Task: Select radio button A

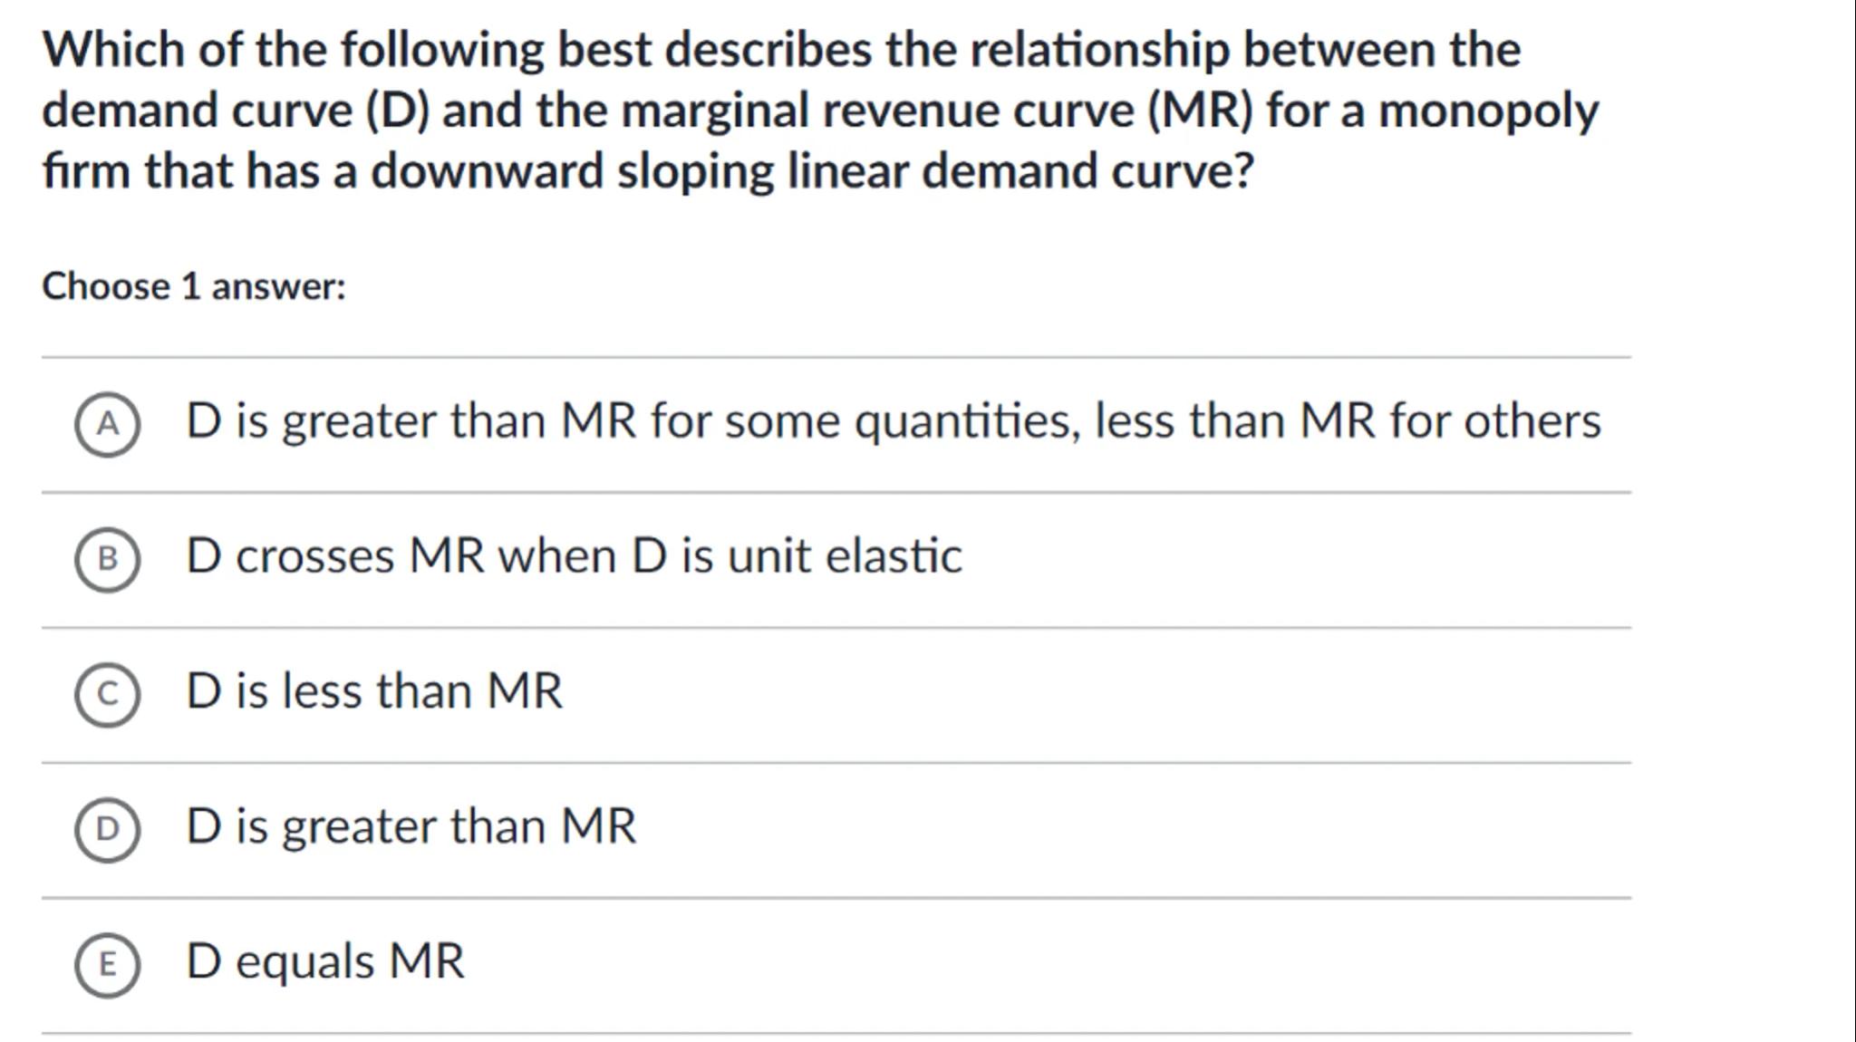Action: pos(107,424)
